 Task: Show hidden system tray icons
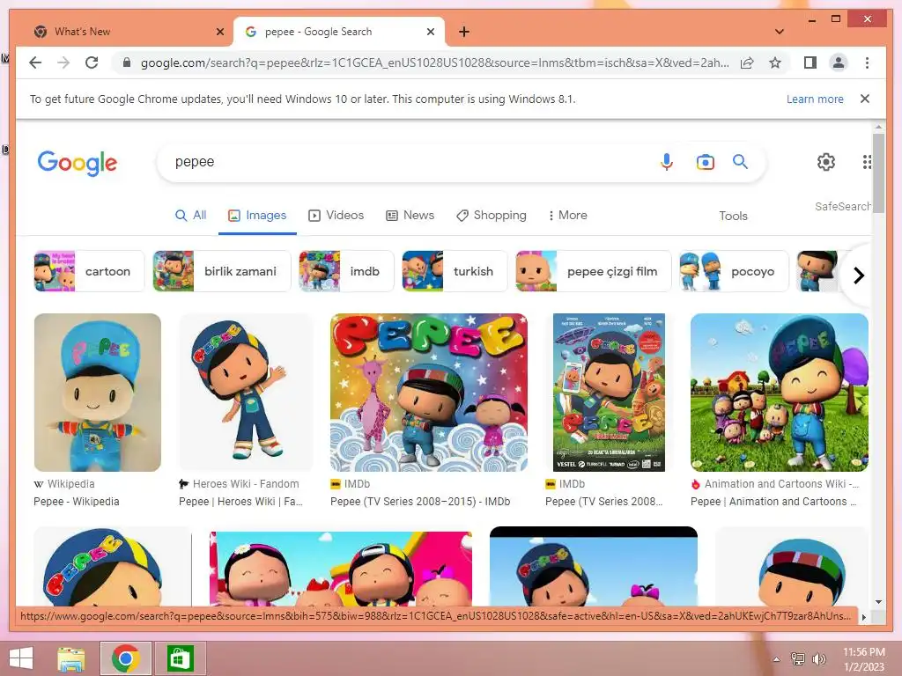tap(777, 659)
